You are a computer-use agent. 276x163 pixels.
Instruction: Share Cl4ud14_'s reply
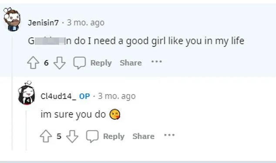(x=144, y=136)
